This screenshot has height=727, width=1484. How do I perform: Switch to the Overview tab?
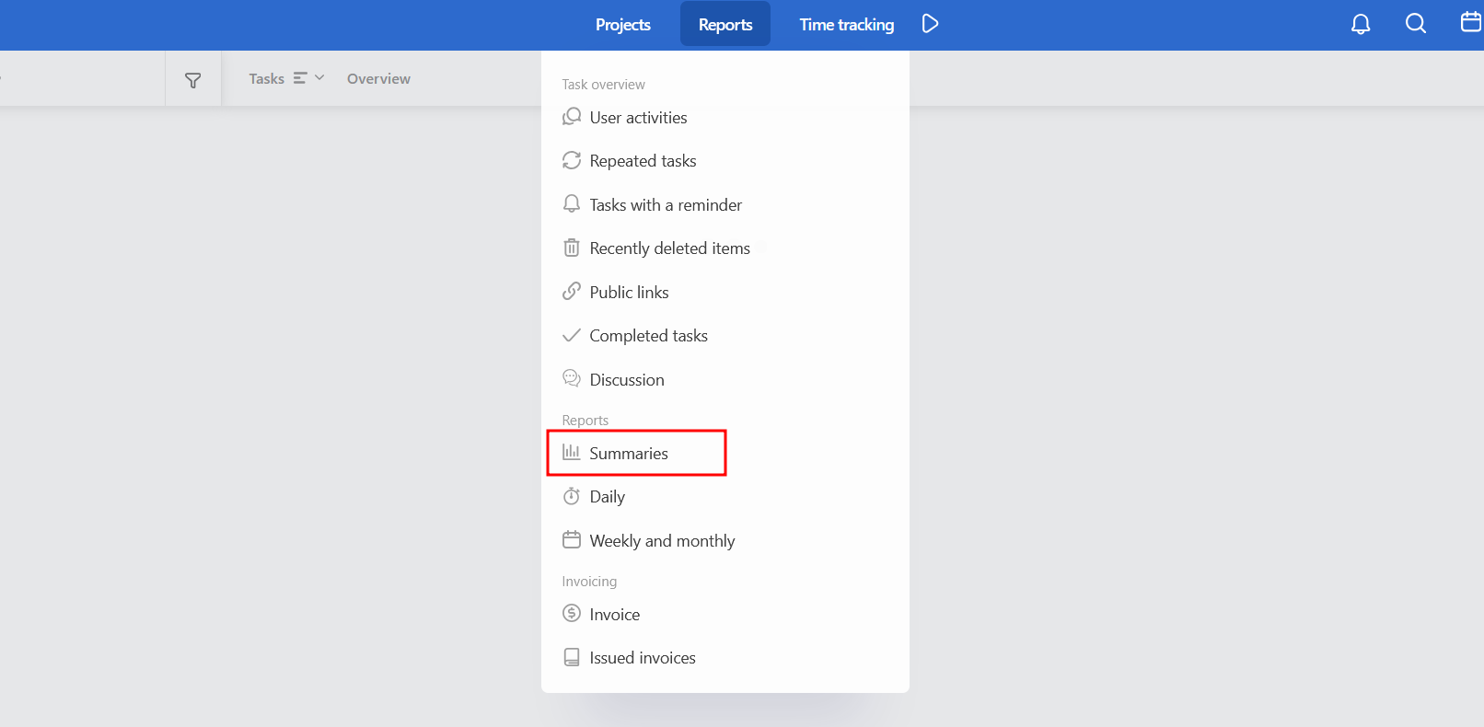[378, 79]
